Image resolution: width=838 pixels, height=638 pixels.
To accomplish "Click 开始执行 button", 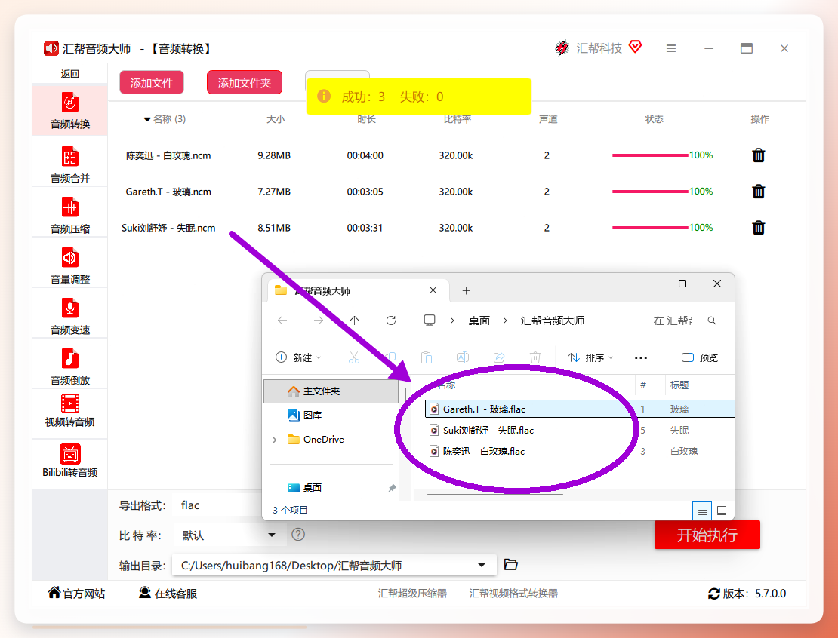I will [x=707, y=535].
